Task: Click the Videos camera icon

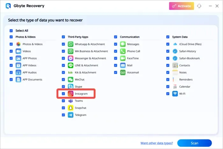Action: pos(18,51)
